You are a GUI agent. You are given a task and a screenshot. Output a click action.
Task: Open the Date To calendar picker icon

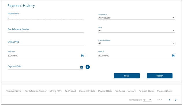click(173, 56)
